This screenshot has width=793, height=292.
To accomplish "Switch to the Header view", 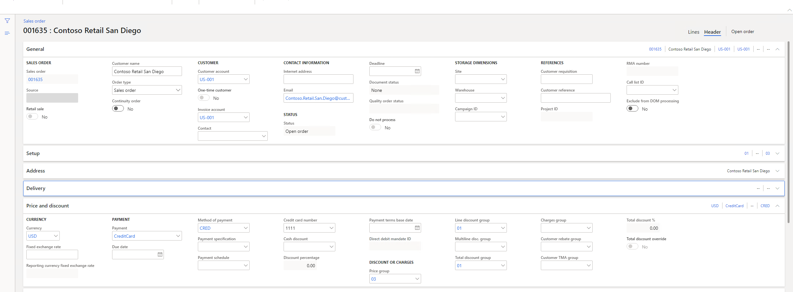I will click(x=712, y=32).
